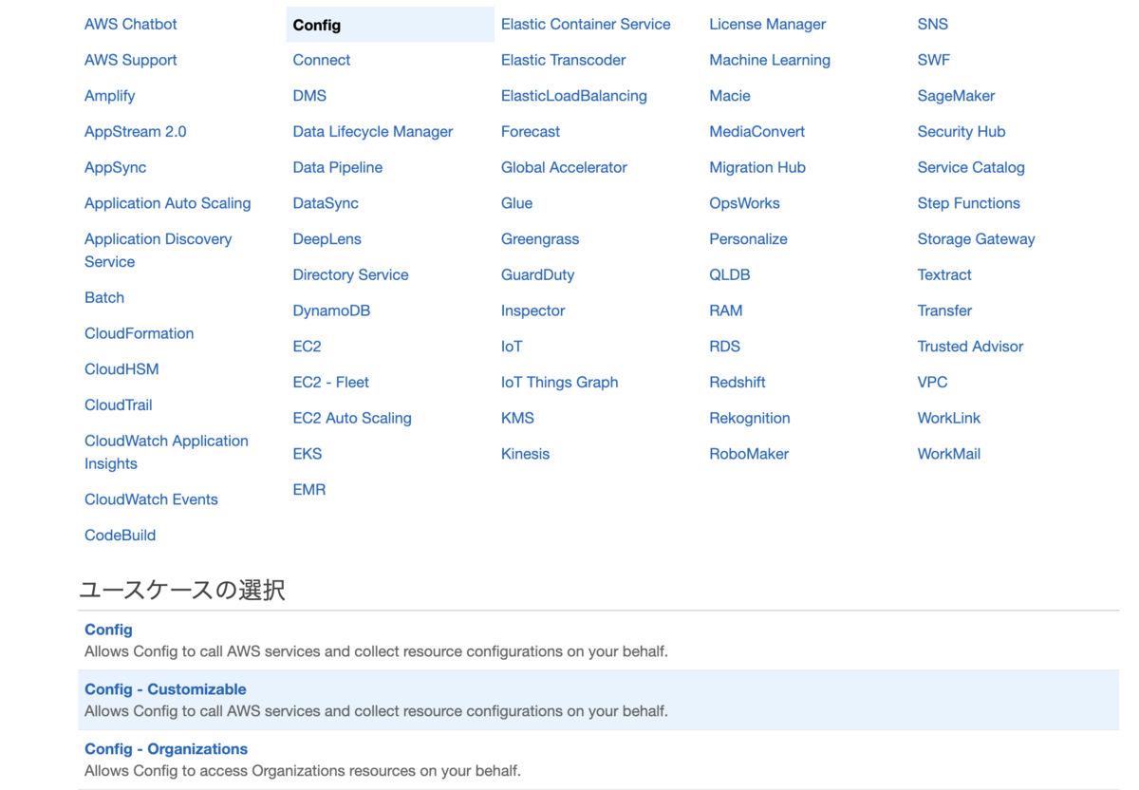
Task: Select the DataSync service
Action: tap(326, 203)
